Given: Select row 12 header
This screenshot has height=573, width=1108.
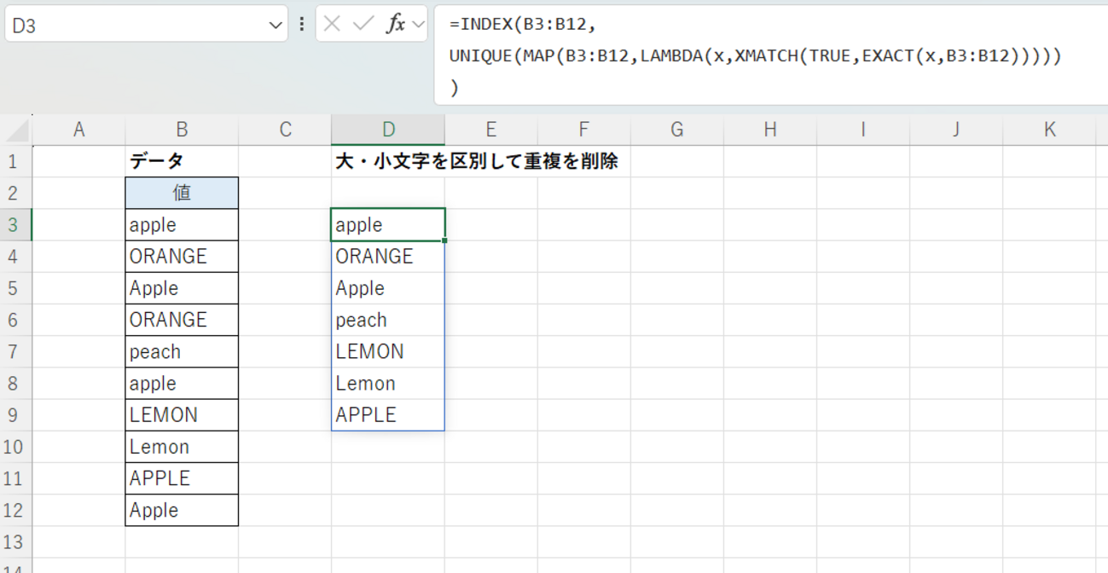Looking at the screenshot, I should click(x=15, y=510).
